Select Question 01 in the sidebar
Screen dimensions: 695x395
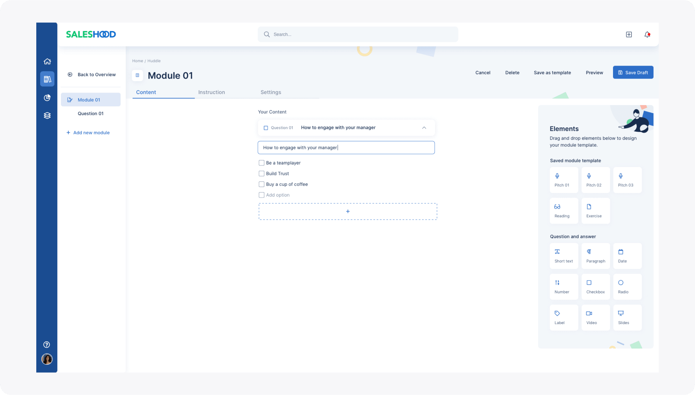(91, 114)
